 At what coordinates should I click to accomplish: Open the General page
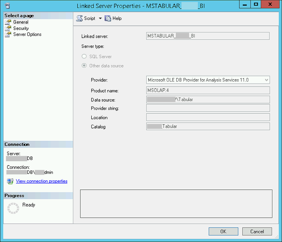(21, 22)
